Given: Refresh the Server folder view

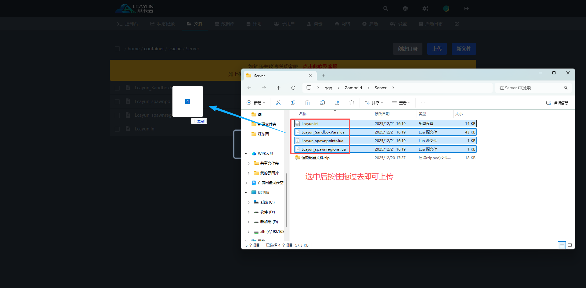Looking at the screenshot, I should coord(293,88).
